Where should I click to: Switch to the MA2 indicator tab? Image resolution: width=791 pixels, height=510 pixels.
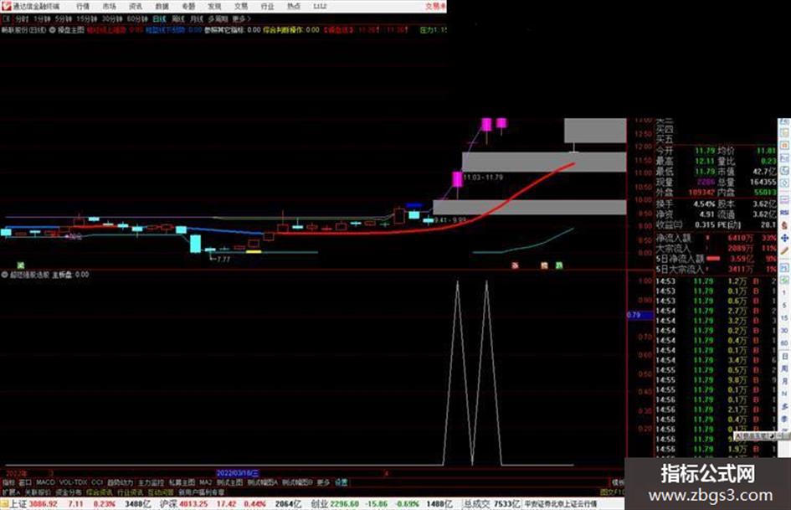pos(205,482)
